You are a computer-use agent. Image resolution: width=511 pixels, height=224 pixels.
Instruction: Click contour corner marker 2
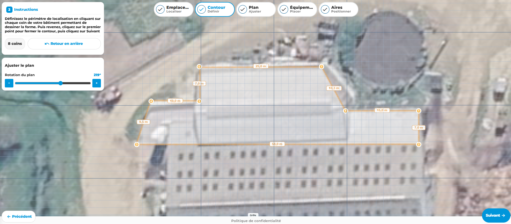[419, 145]
